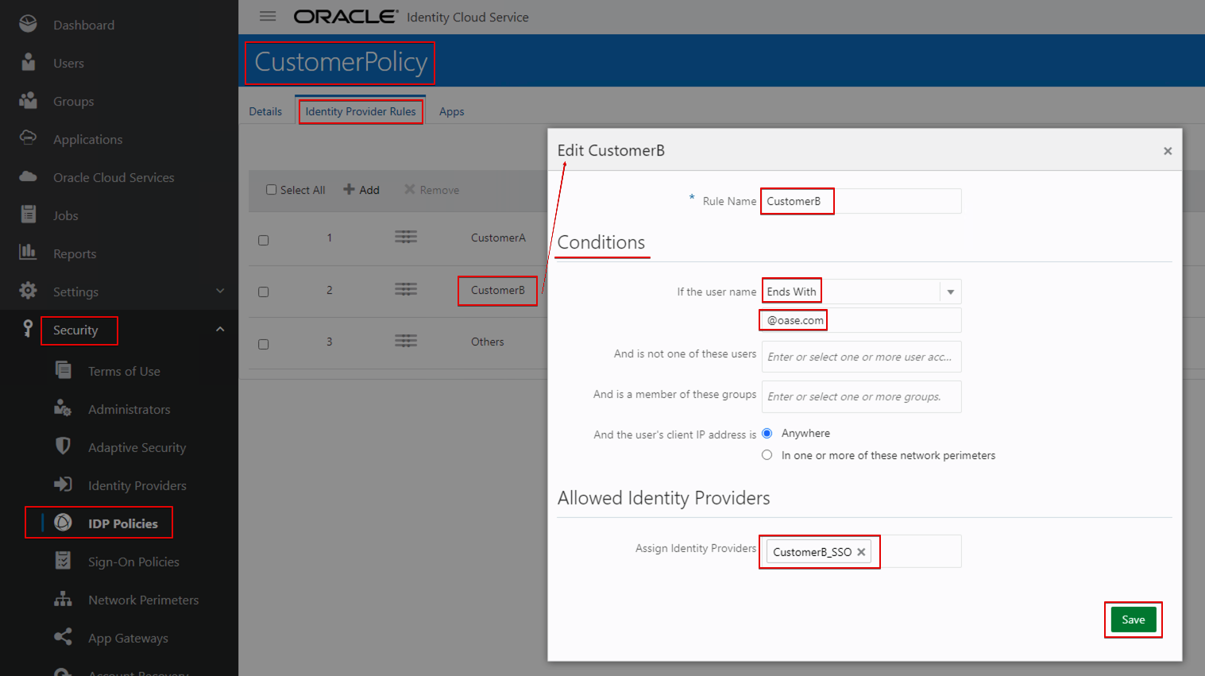Click the Identity Cloud Service title

468,17
